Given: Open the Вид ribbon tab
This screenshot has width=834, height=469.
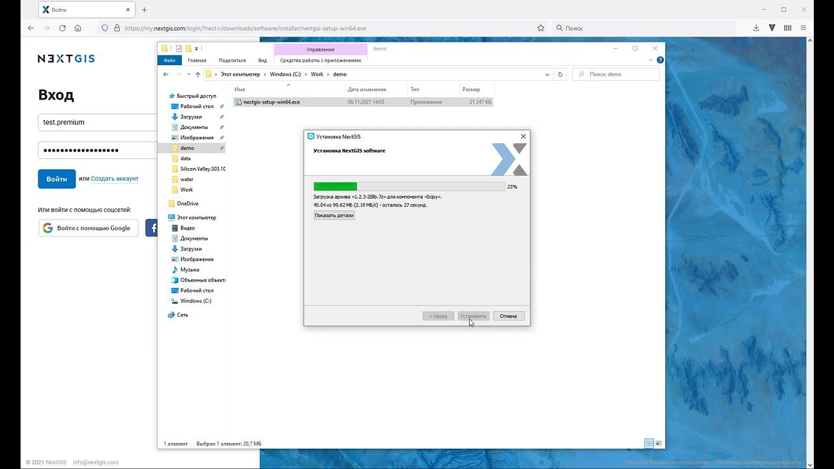Looking at the screenshot, I should click(263, 60).
